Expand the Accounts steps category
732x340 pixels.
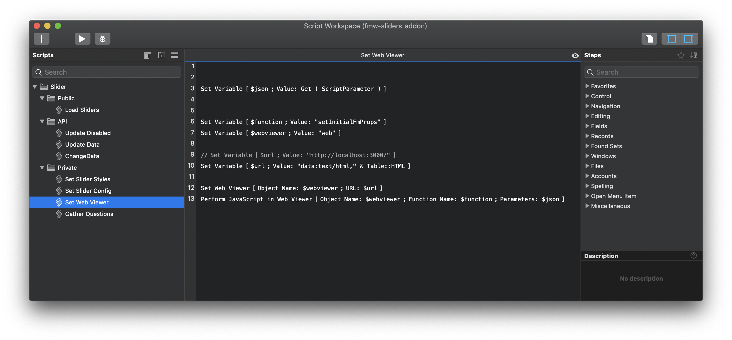[587, 176]
